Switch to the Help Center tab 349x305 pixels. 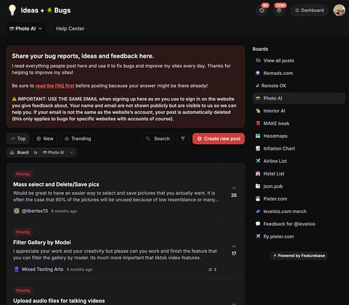tap(70, 28)
